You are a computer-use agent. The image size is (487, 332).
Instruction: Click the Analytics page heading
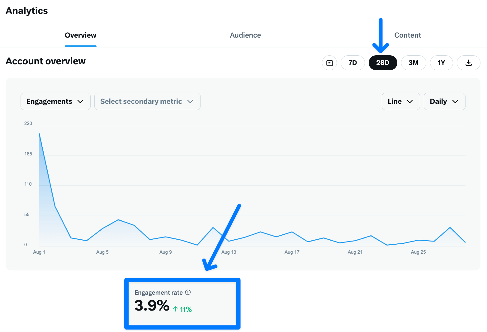click(x=26, y=10)
